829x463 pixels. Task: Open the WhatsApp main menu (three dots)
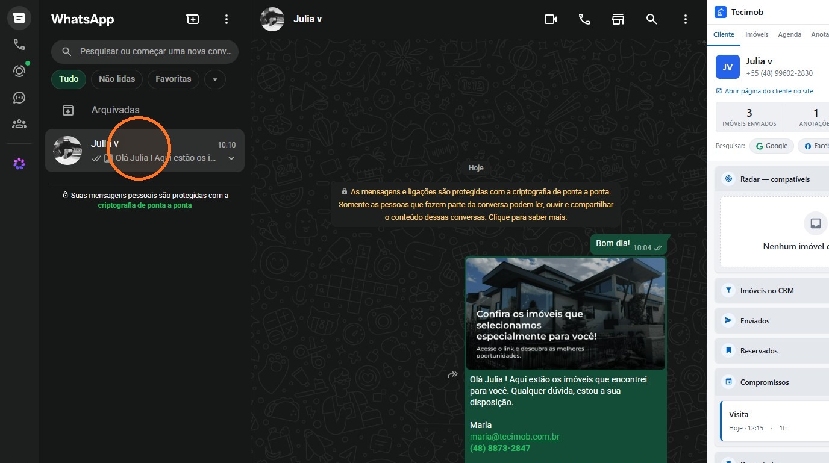227,19
